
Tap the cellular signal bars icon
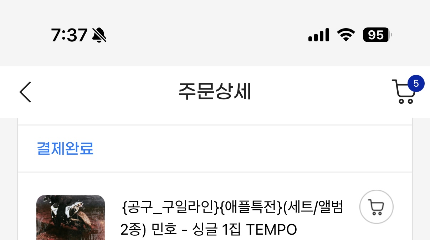[x=318, y=35]
